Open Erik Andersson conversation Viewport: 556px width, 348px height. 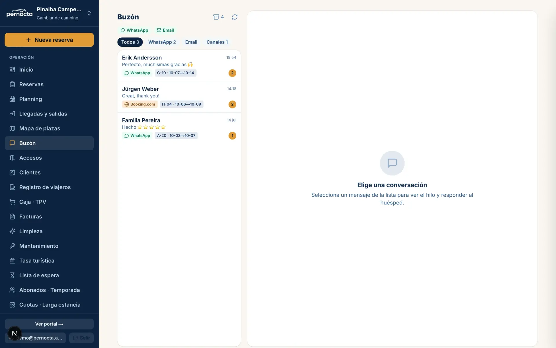click(x=179, y=66)
